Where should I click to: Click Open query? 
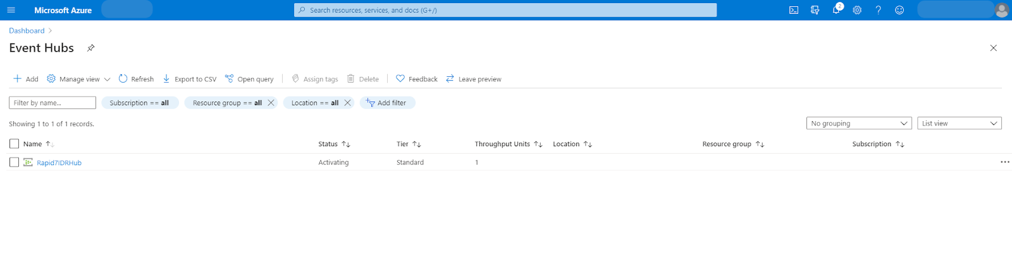[x=249, y=79]
